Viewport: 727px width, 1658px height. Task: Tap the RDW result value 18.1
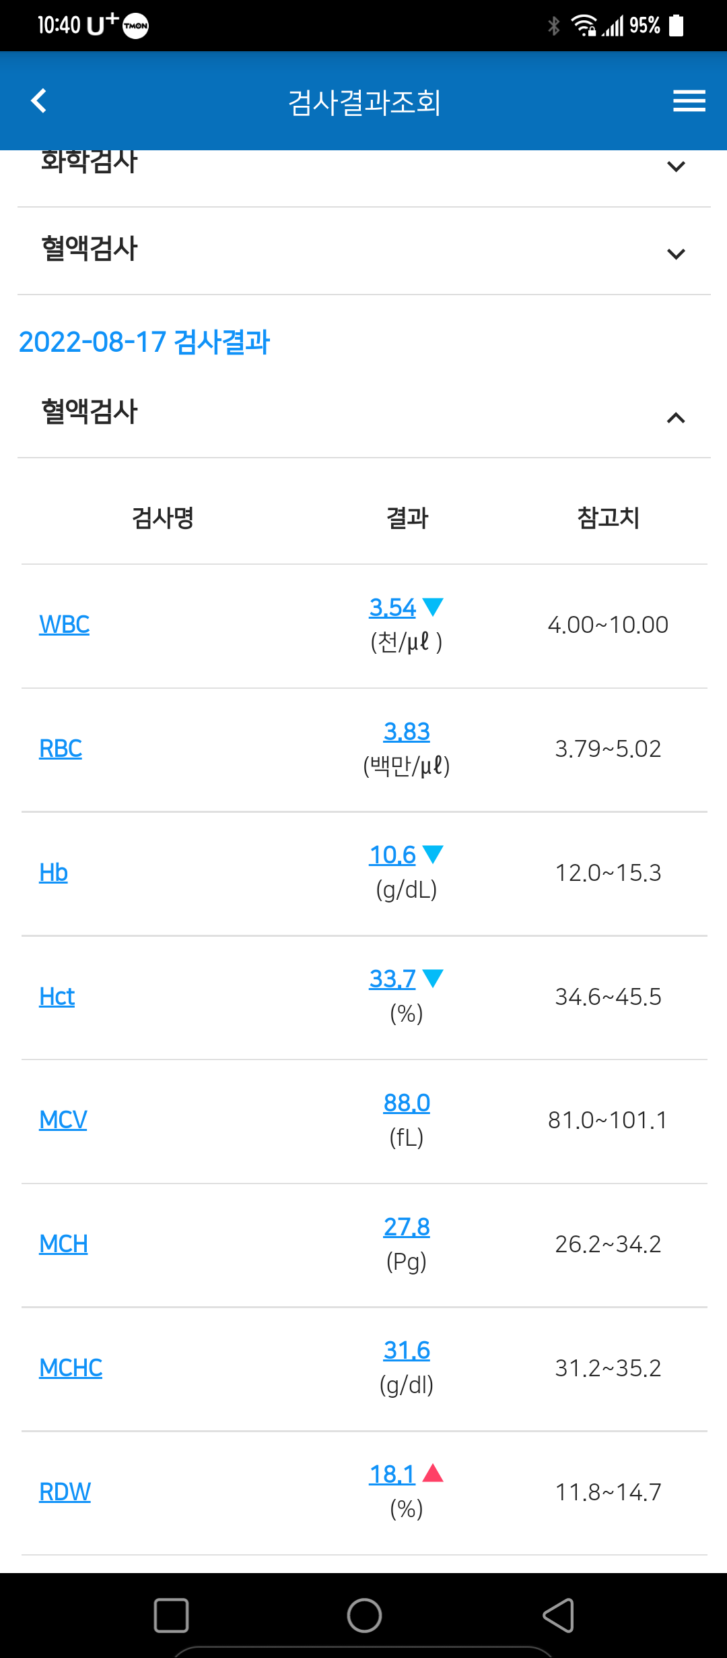coord(392,1474)
